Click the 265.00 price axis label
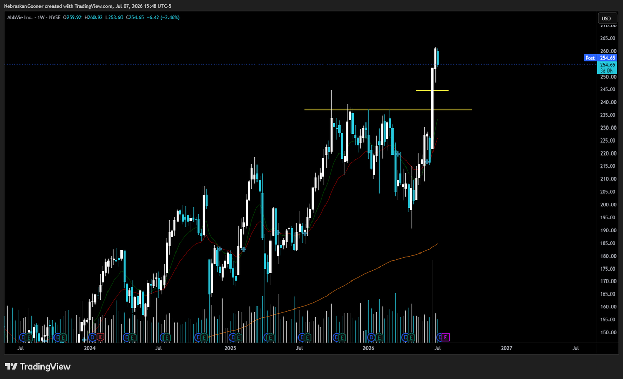 click(607, 38)
